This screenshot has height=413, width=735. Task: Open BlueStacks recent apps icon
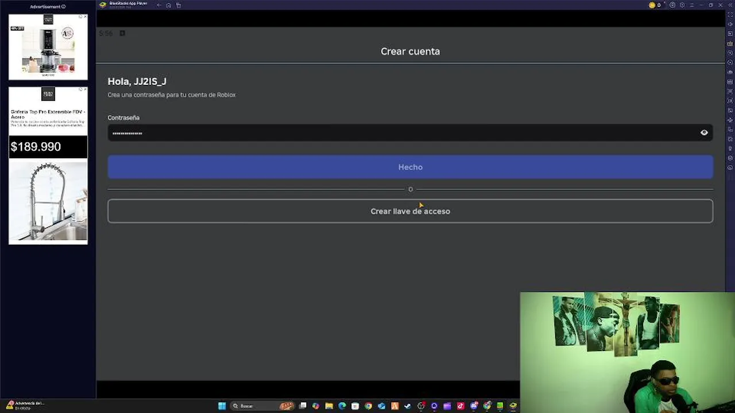tap(179, 5)
